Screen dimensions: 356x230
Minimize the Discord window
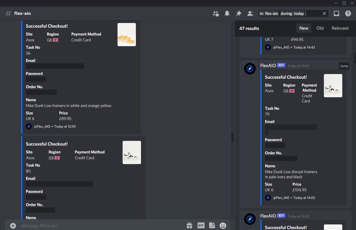tap(336, 3)
